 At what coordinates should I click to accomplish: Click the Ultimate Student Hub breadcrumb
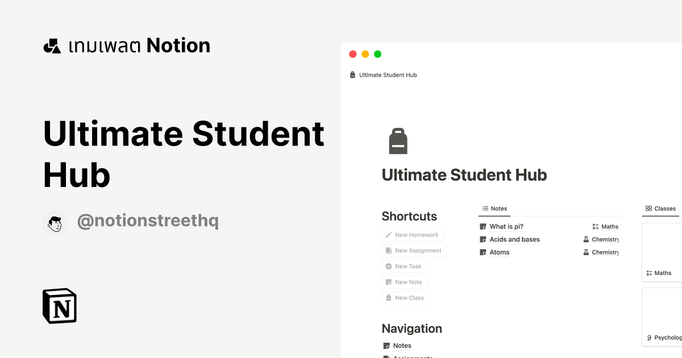pos(388,74)
